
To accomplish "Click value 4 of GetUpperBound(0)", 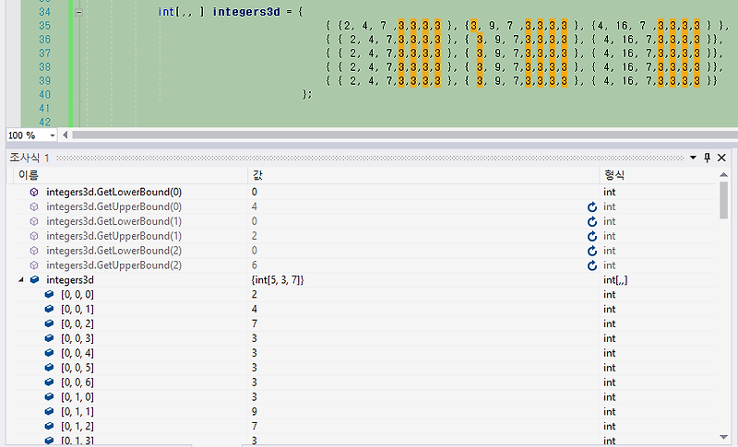I will (255, 206).
